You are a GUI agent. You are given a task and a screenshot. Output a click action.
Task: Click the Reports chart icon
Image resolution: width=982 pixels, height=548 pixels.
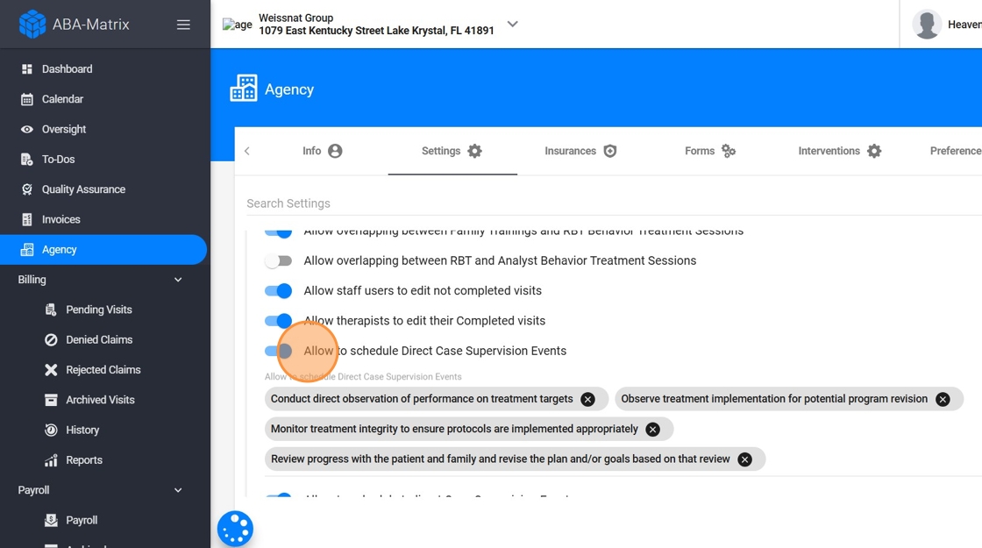pyautogui.click(x=52, y=460)
